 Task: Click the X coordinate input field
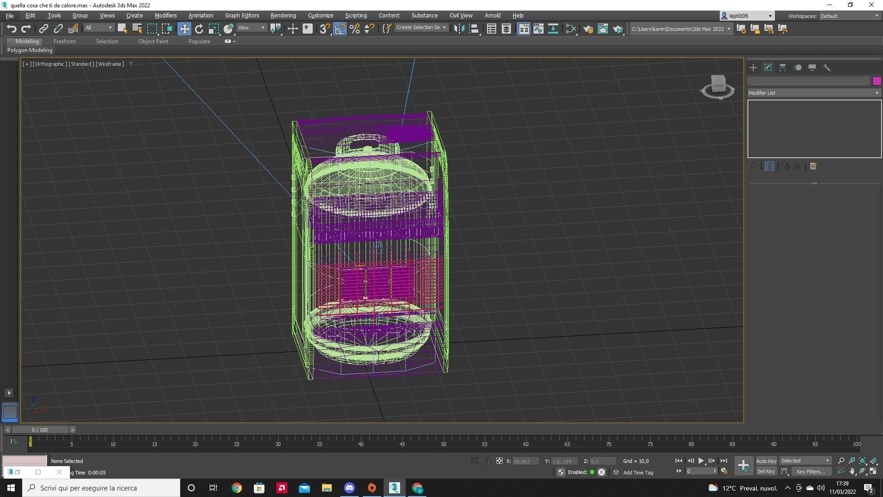point(525,461)
